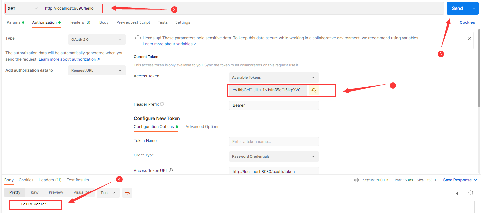Toggle the line wrap icon
Viewport: 481px width, 213px height.
click(x=127, y=193)
